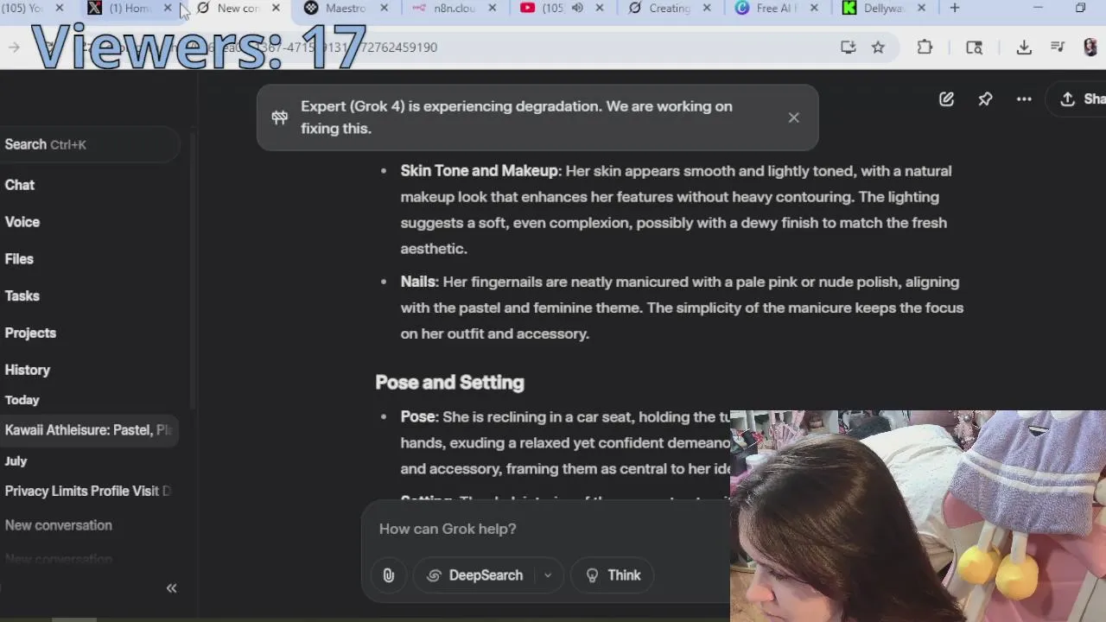Bookmark this page with the star icon
1106x622 pixels.
point(878,48)
